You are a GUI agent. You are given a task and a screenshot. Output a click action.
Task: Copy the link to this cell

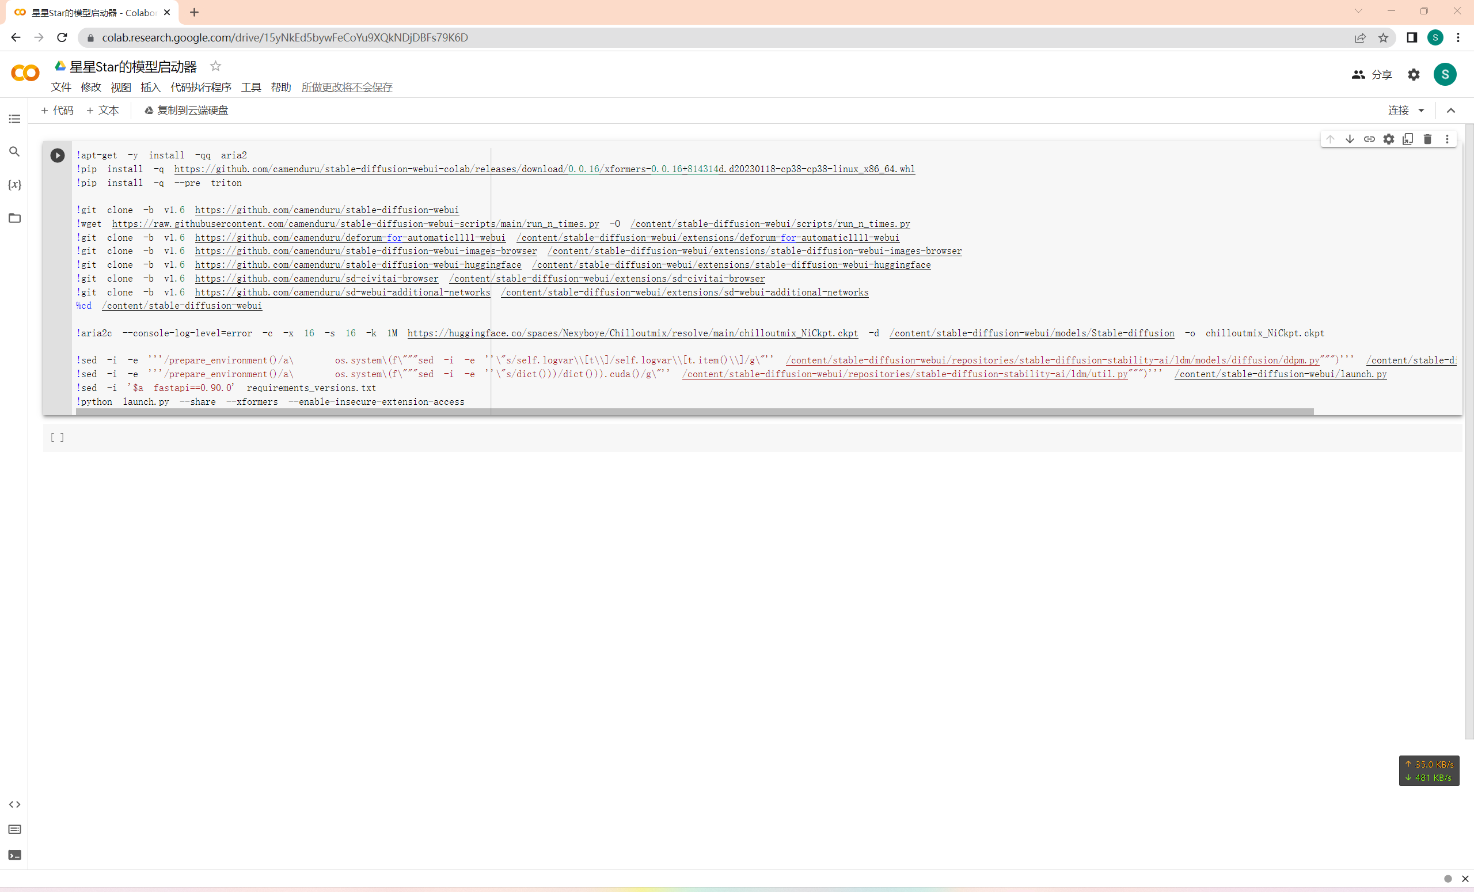pos(1369,139)
